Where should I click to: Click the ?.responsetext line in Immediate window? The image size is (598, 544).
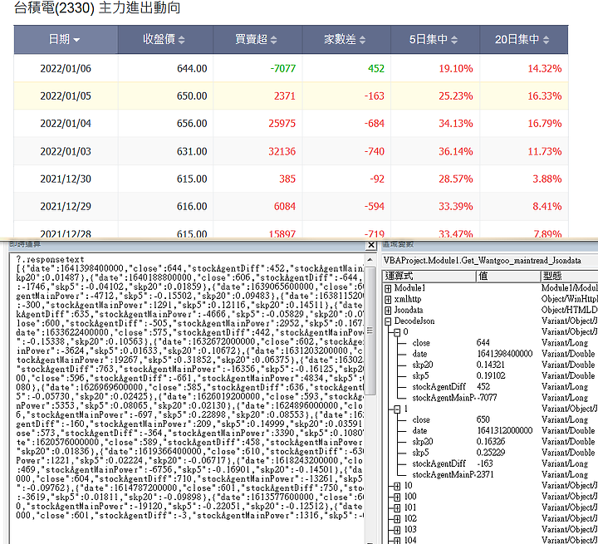(50, 259)
